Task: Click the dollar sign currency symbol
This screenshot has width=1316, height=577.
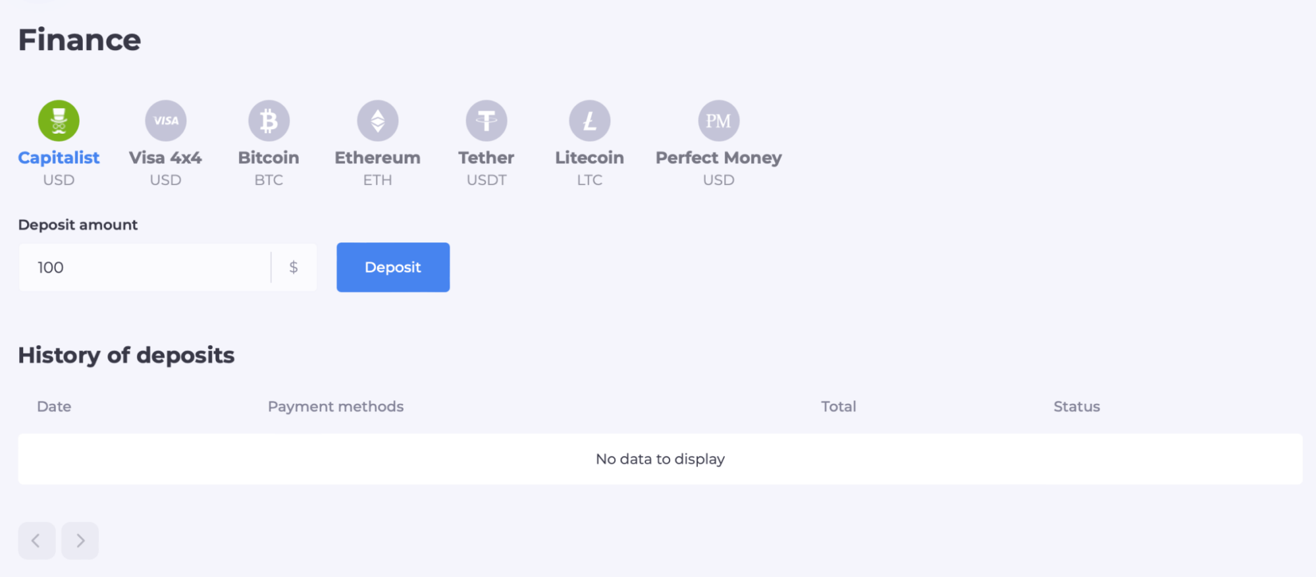Action: 294,267
